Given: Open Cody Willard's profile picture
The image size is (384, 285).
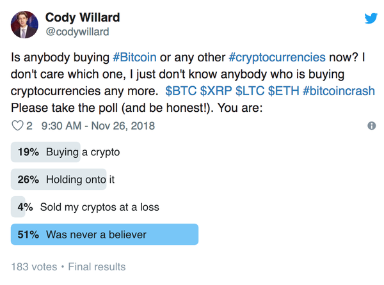Looking at the screenshot, I should [24, 24].
